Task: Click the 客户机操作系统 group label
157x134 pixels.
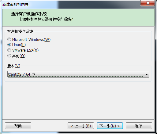Action: click(x=20, y=31)
